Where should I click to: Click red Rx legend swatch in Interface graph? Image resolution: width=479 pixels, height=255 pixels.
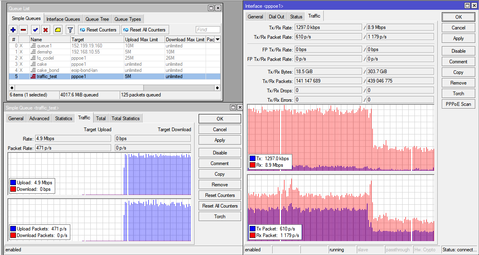[x=252, y=165]
